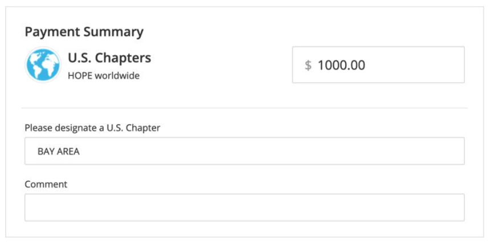Click the U.S. Chapters fund title
This screenshot has width=491, height=245.
(x=109, y=58)
